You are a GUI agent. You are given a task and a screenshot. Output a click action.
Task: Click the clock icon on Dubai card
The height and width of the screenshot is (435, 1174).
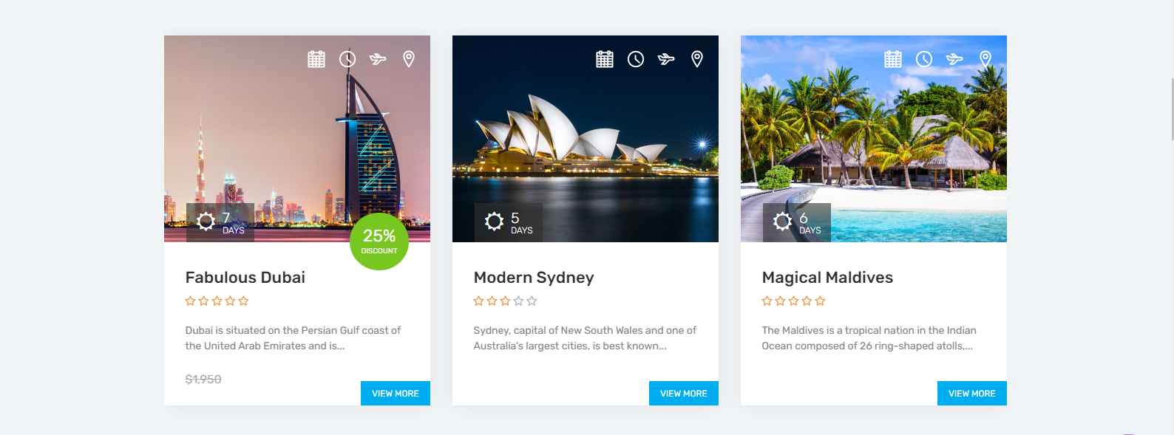(347, 59)
